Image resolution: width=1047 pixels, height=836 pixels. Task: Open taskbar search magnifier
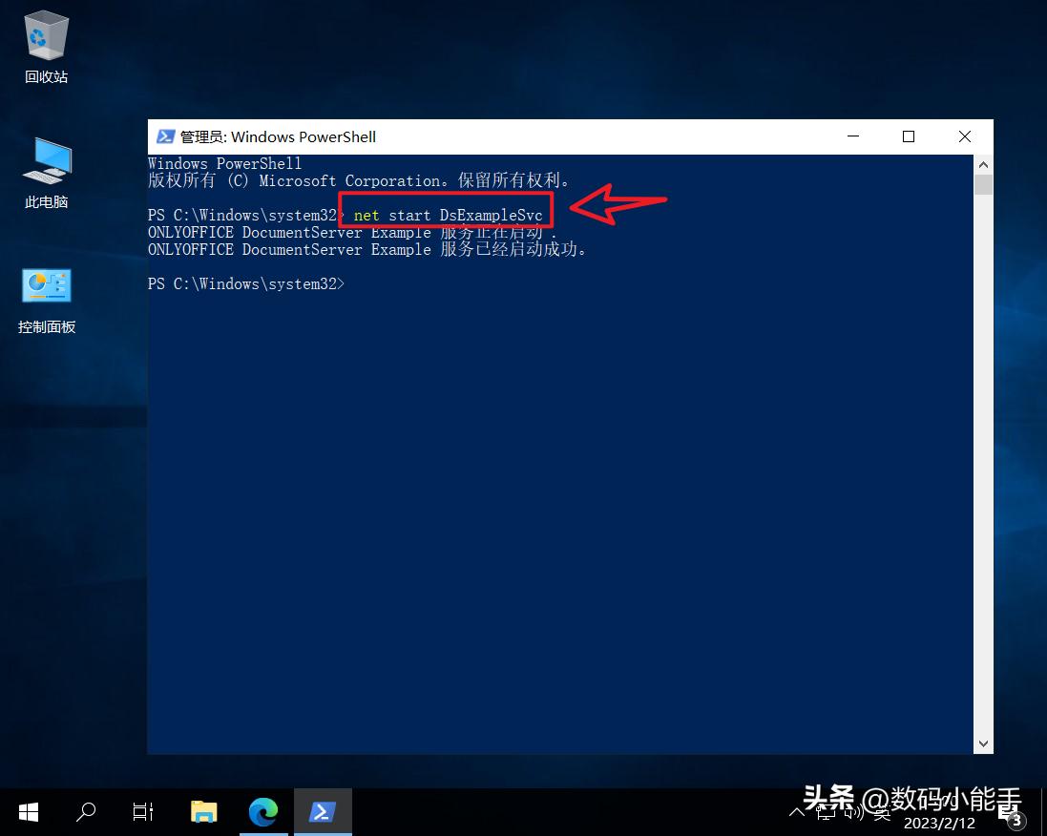(x=86, y=812)
